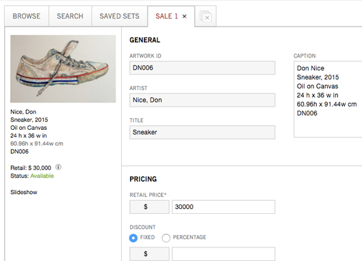The height and width of the screenshot is (261, 362).
Task: Click the close-all-tabs stacked pages icon
Action: pyautogui.click(x=205, y=16)
